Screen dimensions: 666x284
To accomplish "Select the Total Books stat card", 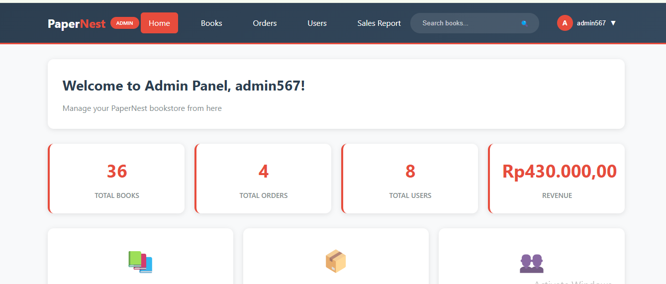I will [x=117, y=179].
